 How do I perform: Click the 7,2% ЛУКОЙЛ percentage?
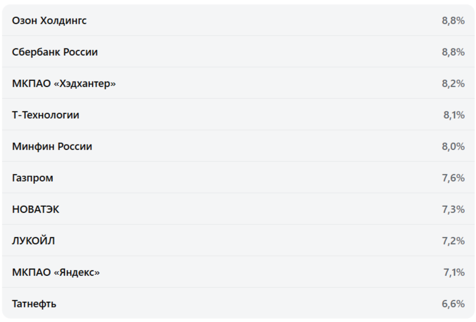pos(453,241)
